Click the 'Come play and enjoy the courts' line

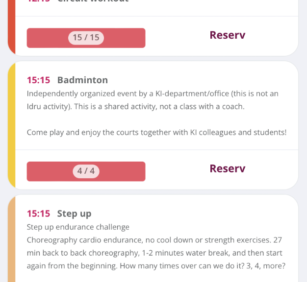tap(156, 133)
